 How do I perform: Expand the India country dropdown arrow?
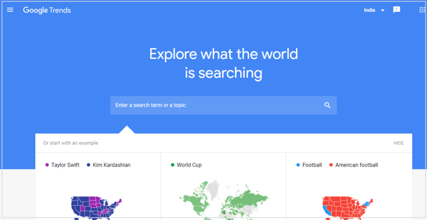pos(383,10)
